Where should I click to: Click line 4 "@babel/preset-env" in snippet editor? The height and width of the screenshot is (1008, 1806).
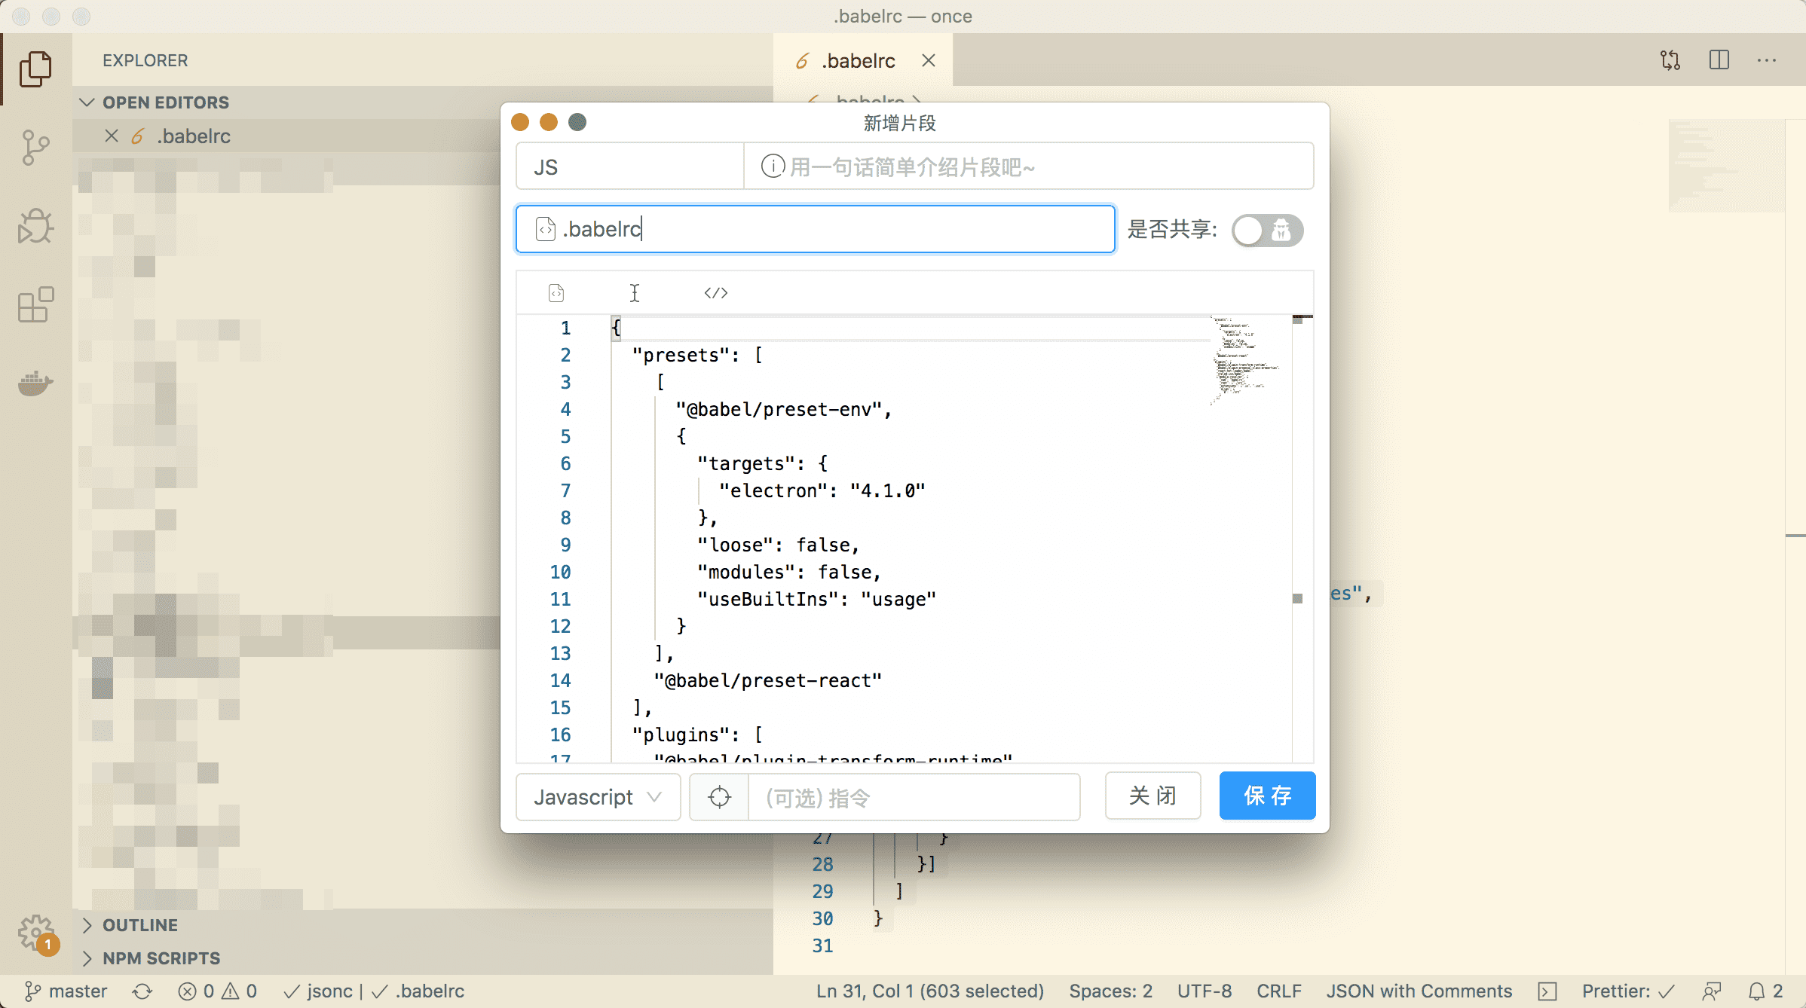click(783, 409)
